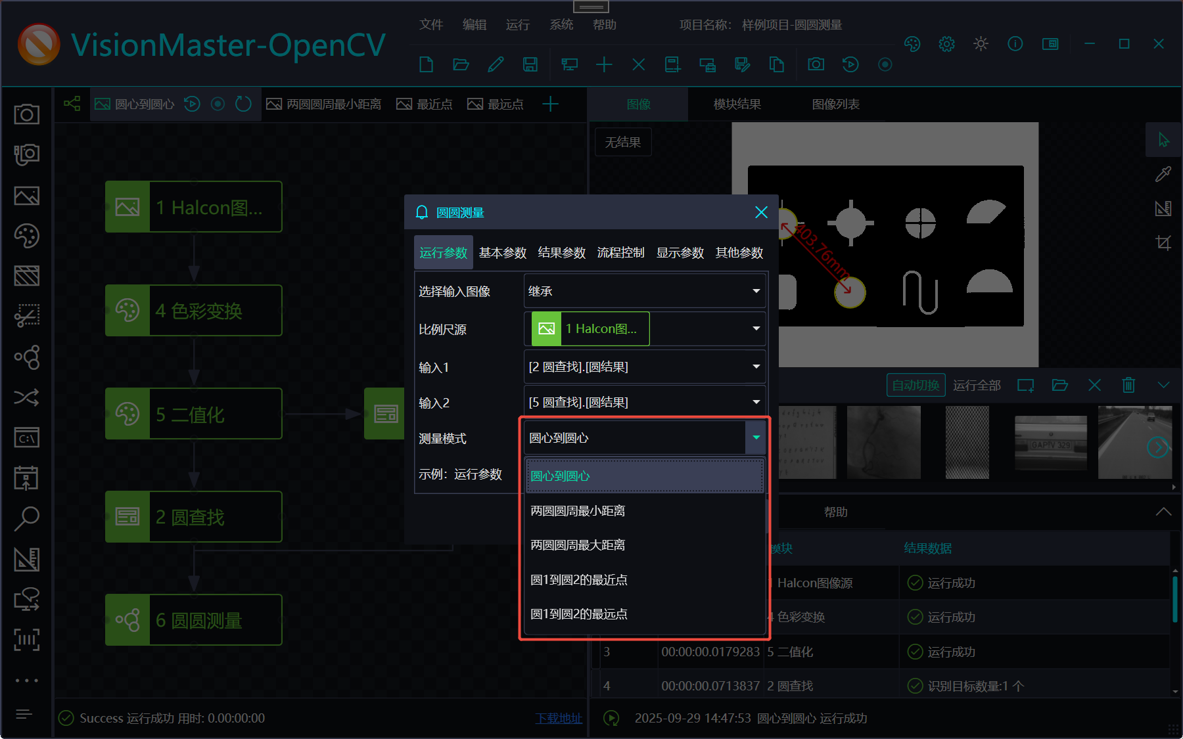The width and height of the screenshot is (1183, 739).
Task: Select the 6 圆圆测量 node
Action: coord(194,620)
